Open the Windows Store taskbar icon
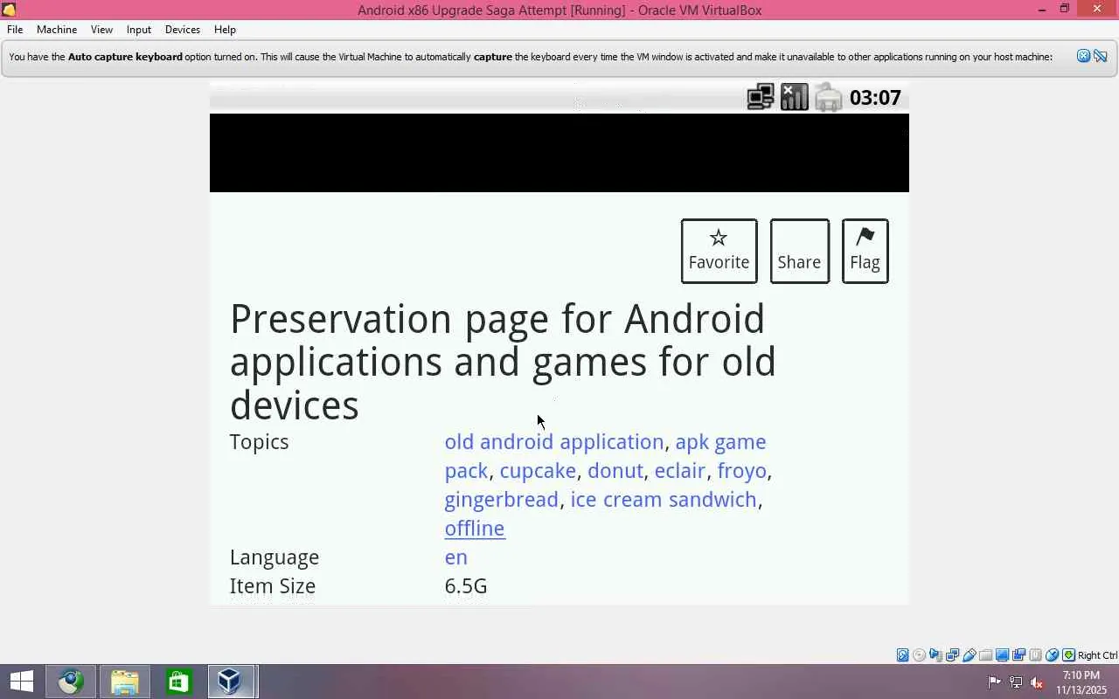Screen dimensions: 1119x699 178,682
